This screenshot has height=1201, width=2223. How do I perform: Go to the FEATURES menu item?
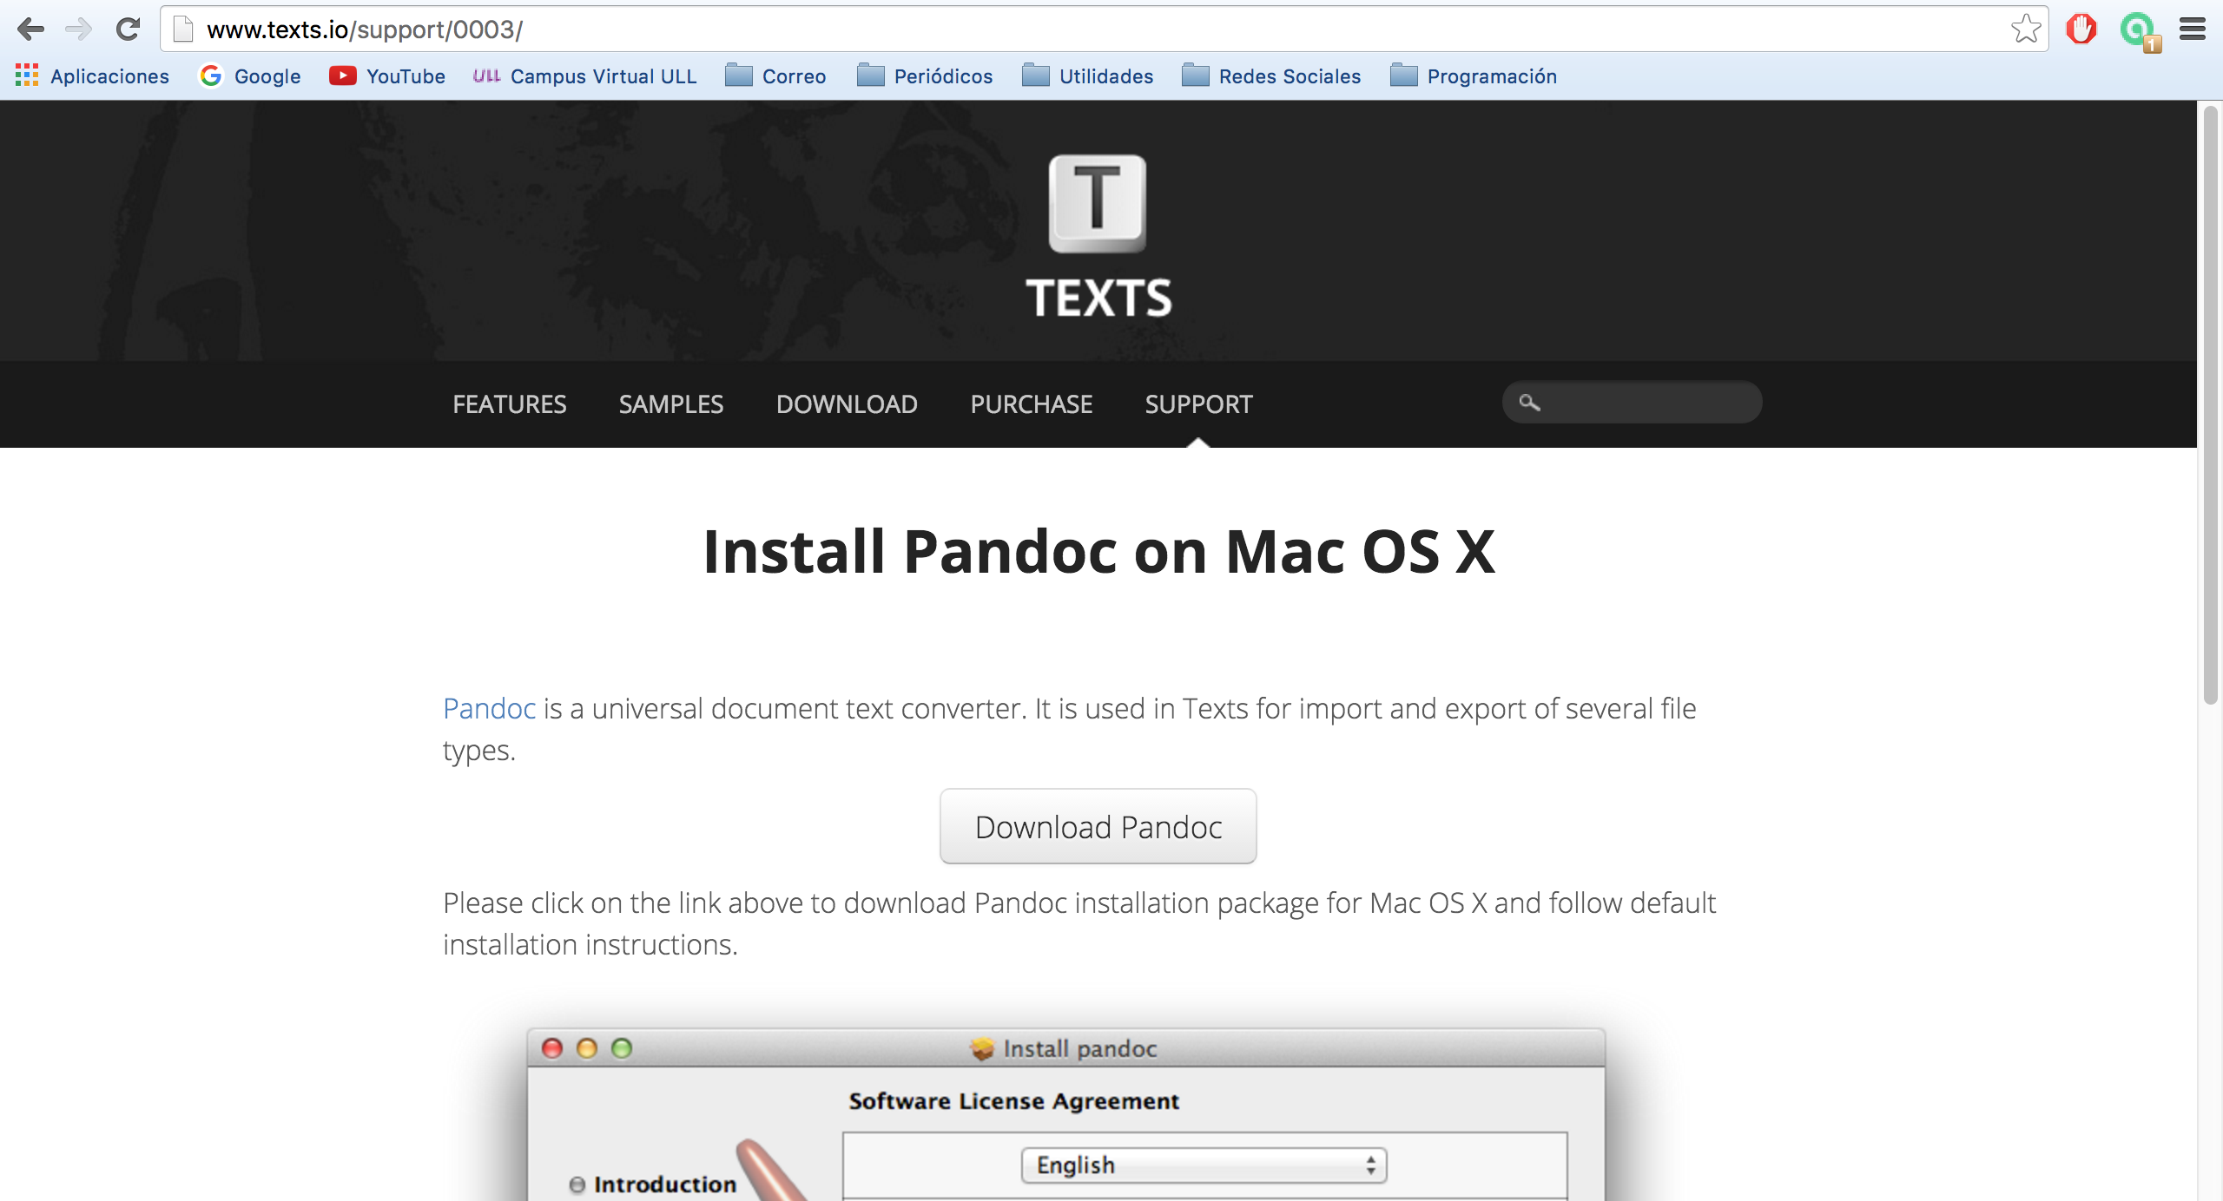509,404
